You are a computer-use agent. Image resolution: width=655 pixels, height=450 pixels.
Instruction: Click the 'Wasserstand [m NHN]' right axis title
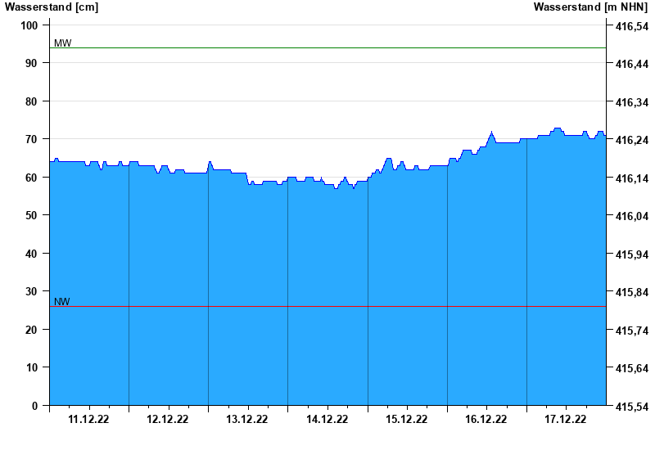pos(590,7)
